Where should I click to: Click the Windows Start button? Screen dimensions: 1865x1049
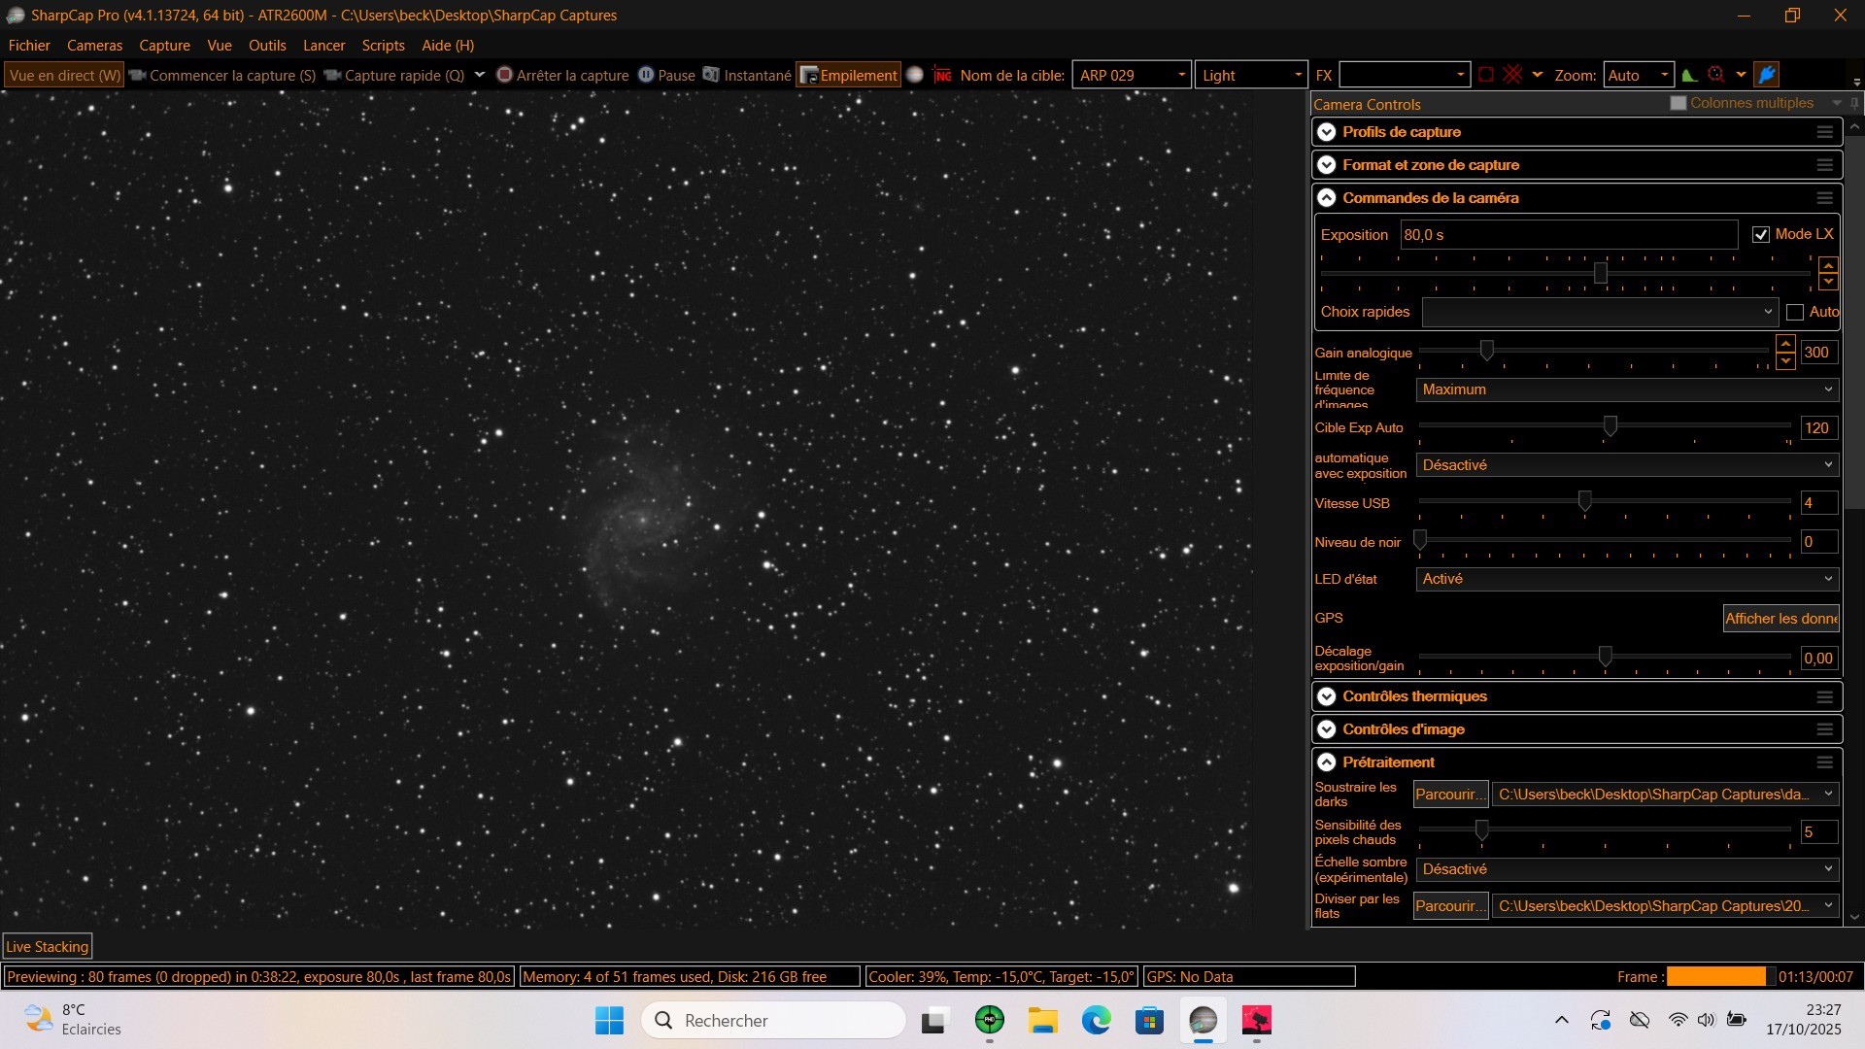tap(609, 1020)
